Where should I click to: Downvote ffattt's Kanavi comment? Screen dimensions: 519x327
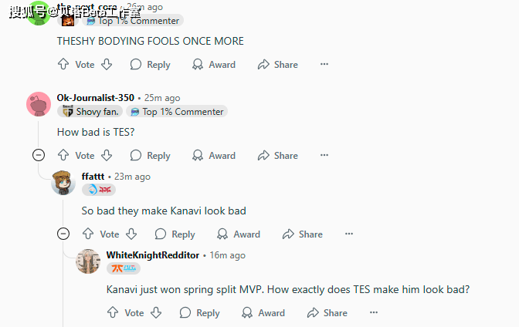[x=131, y=234]
